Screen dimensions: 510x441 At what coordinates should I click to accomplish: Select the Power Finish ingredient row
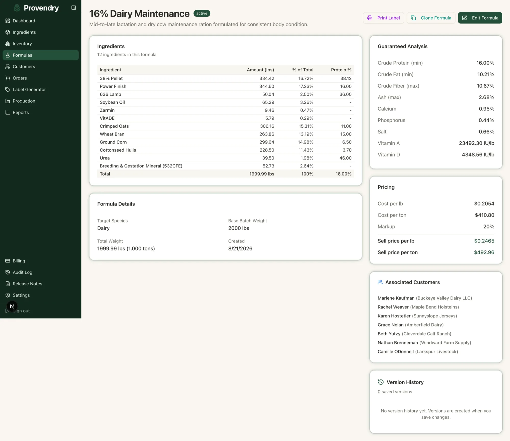[x=225, y=86]
